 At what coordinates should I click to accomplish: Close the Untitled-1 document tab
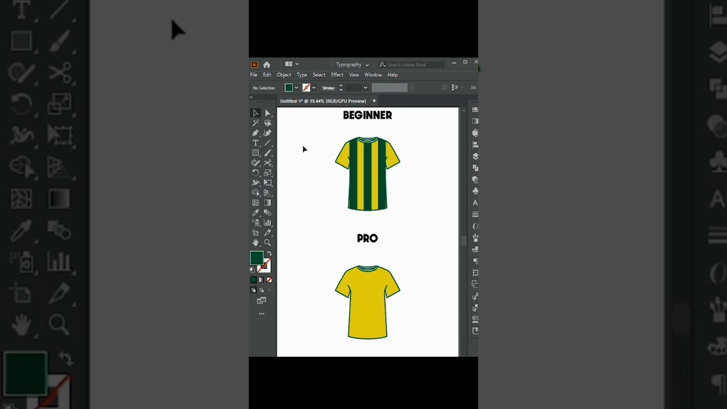[x=374, y=101]
